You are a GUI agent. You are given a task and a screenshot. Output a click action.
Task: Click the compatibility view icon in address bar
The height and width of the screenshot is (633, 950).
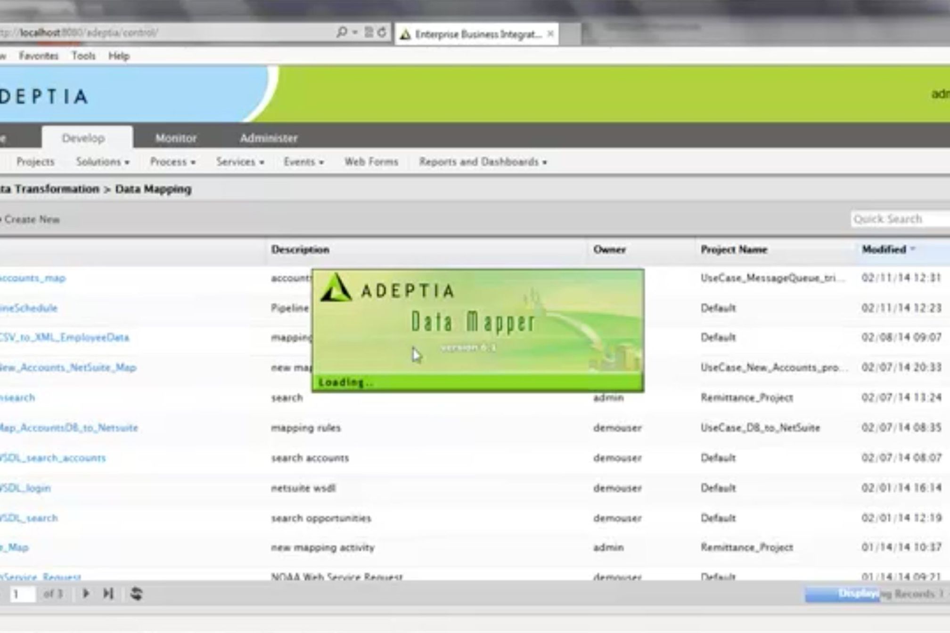coord(369,32)
